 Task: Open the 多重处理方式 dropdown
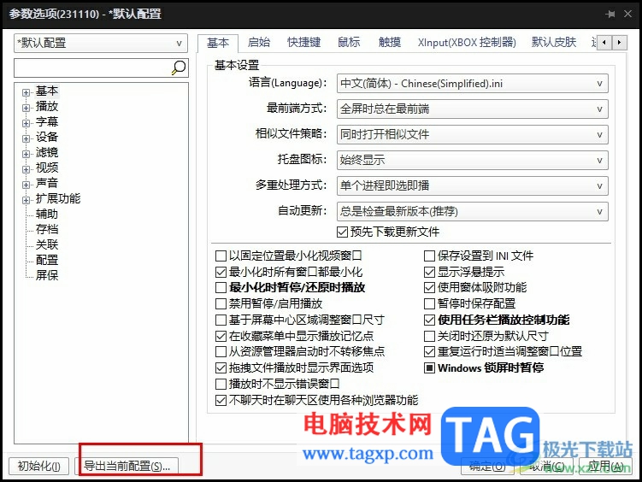pos(472,185)
